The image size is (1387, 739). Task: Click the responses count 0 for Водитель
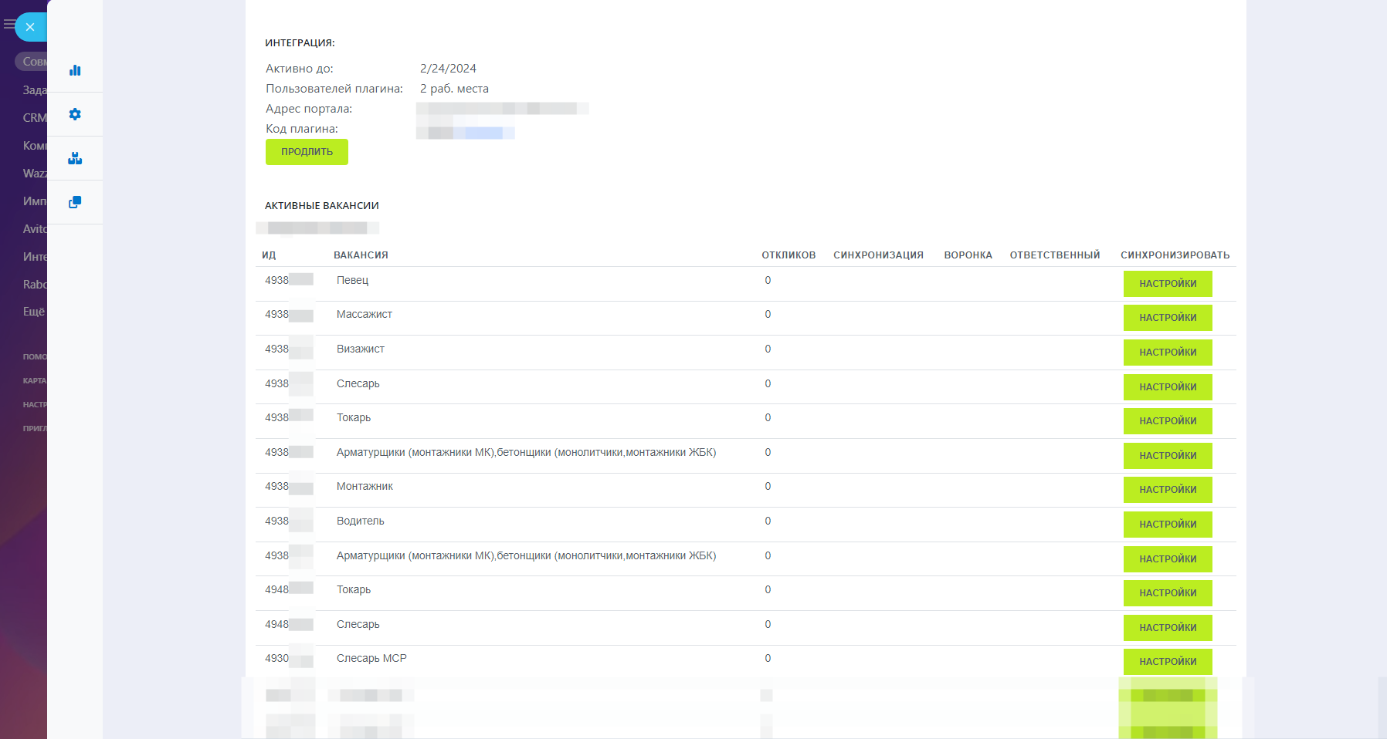tap(768, 521)
